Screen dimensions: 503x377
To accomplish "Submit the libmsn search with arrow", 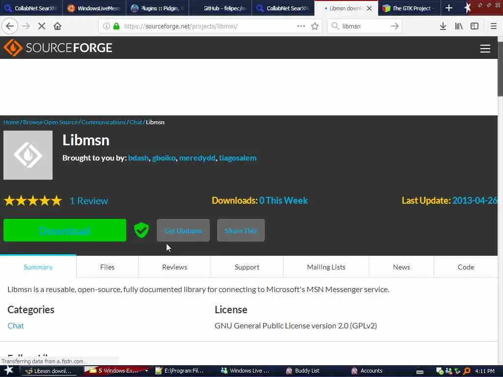I will point(394,26).
